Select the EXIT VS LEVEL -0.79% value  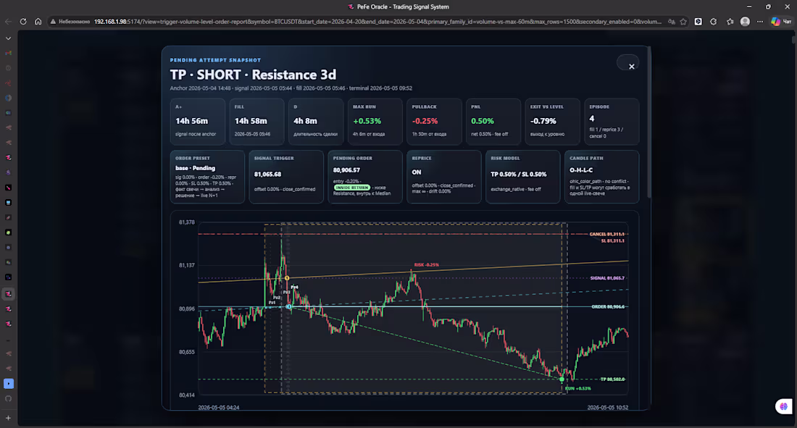(543, 121)
